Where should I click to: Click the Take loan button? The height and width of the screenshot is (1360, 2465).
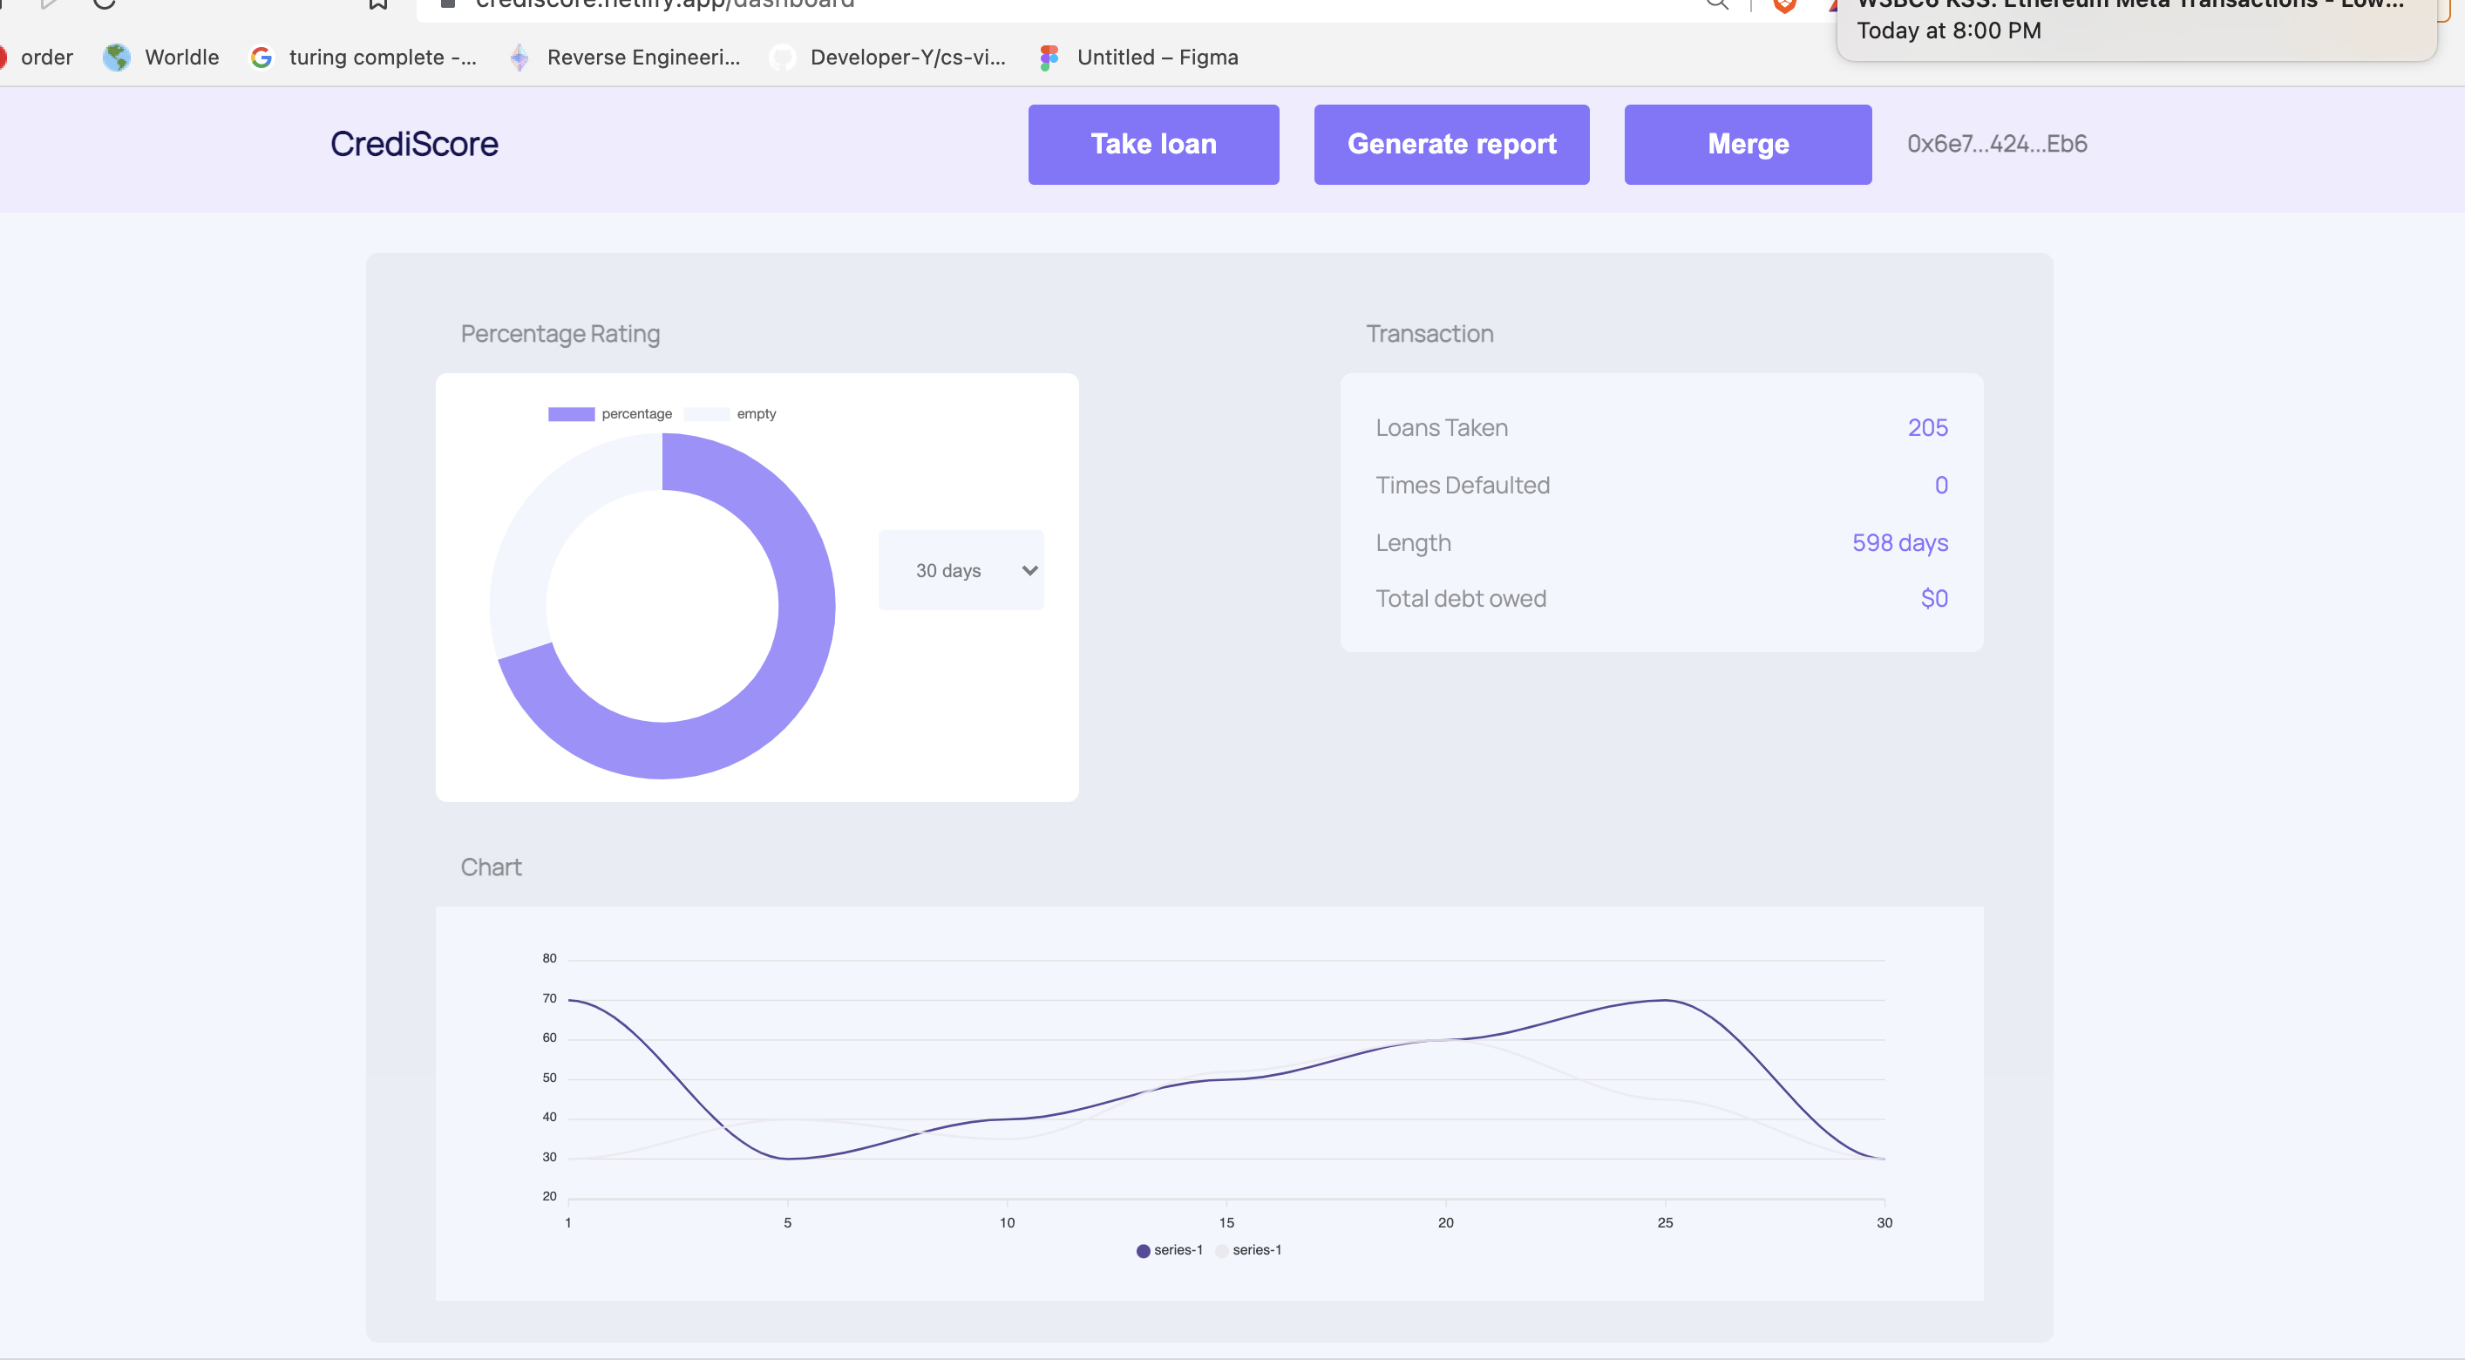click(x=1154, y=144)
